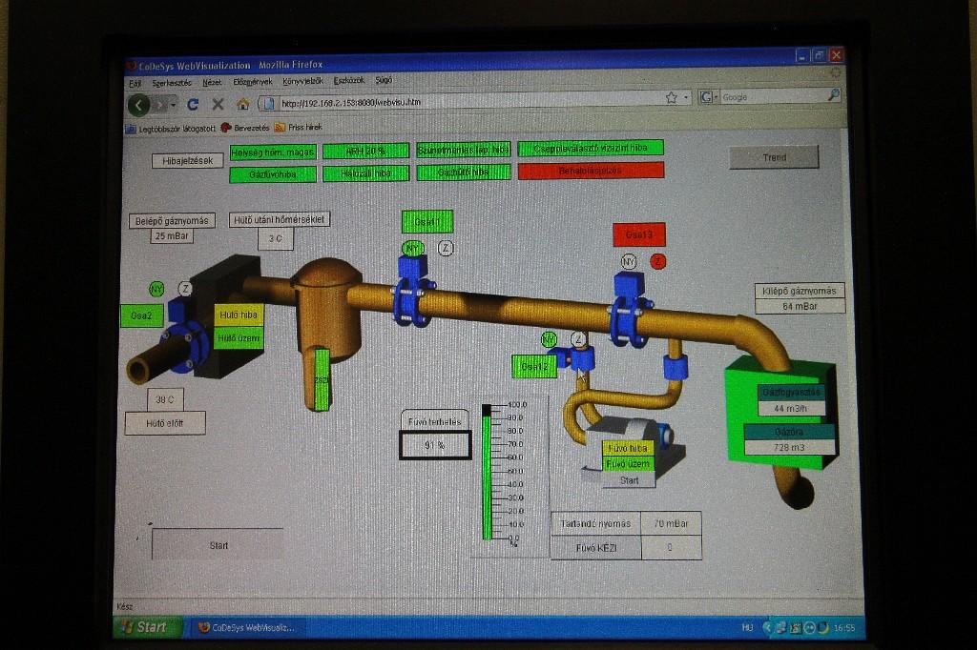Click the Tartandó nyomás 70 mBar value field

coord(671,523)
